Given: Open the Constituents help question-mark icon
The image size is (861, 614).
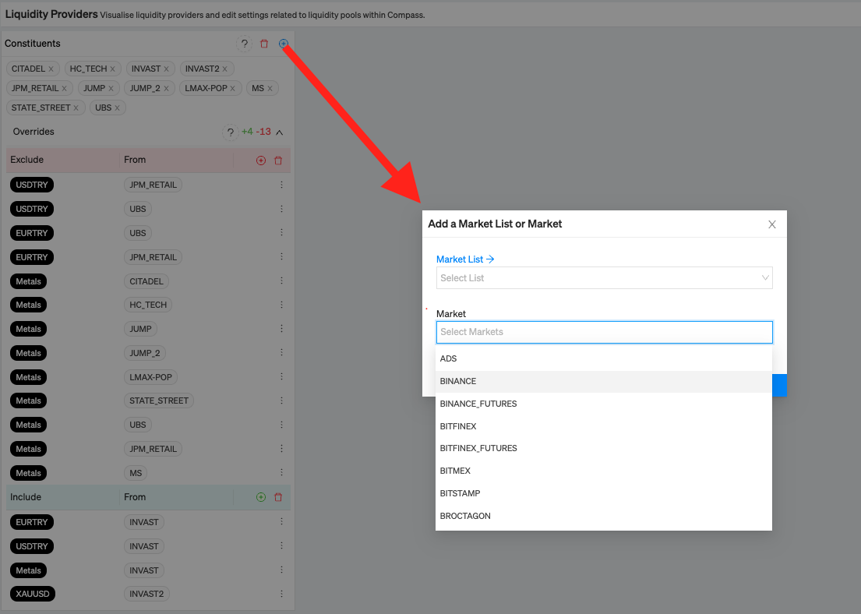Looking at the screenshot, I should 245,44.
